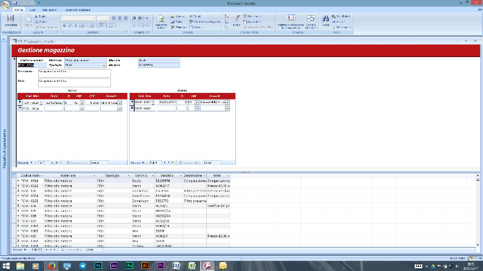
Task: Open the font size dropdown in ribbon
Action: [x=108, y=19]
